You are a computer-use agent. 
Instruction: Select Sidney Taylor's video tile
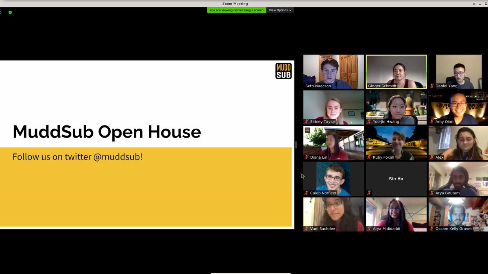point(333,108)
